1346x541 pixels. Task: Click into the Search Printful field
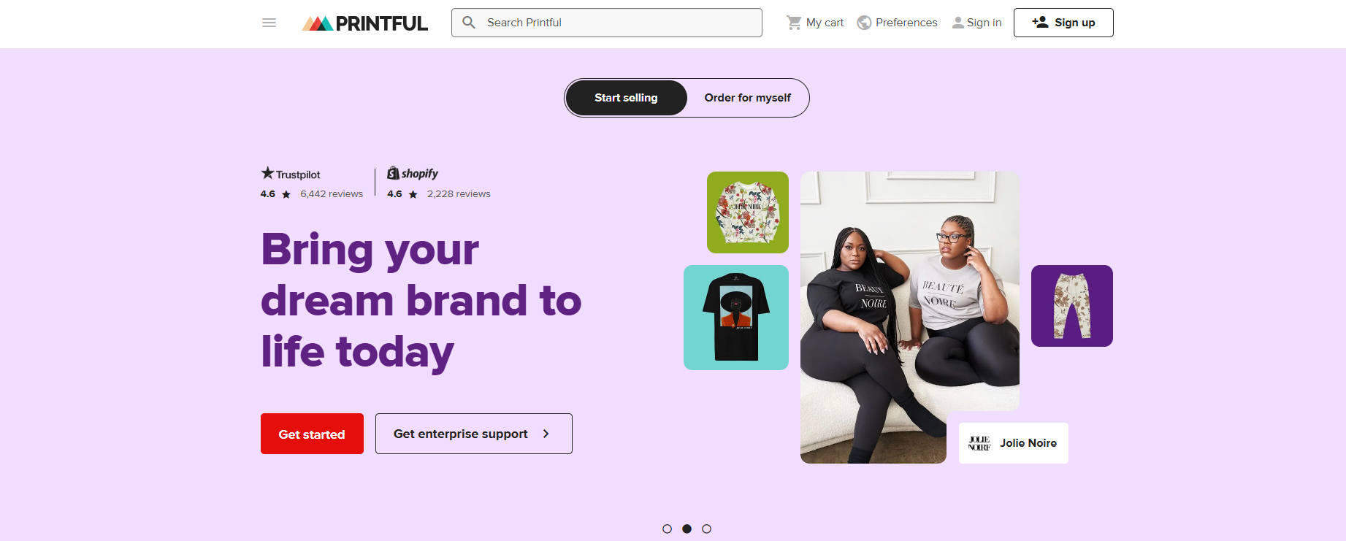[607, 23]
